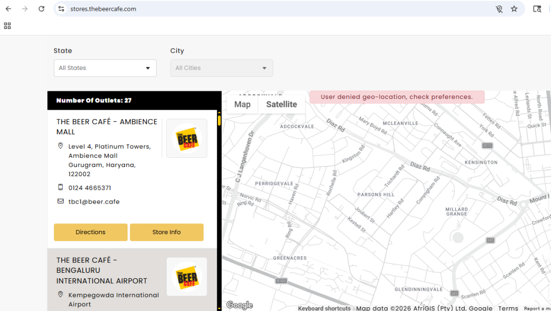Click the PARSONS HILL map label

click(x=376, y=194)
